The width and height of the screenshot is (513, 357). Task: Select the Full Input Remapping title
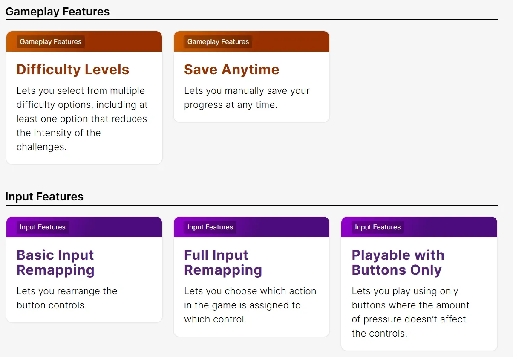pos(223,262)
